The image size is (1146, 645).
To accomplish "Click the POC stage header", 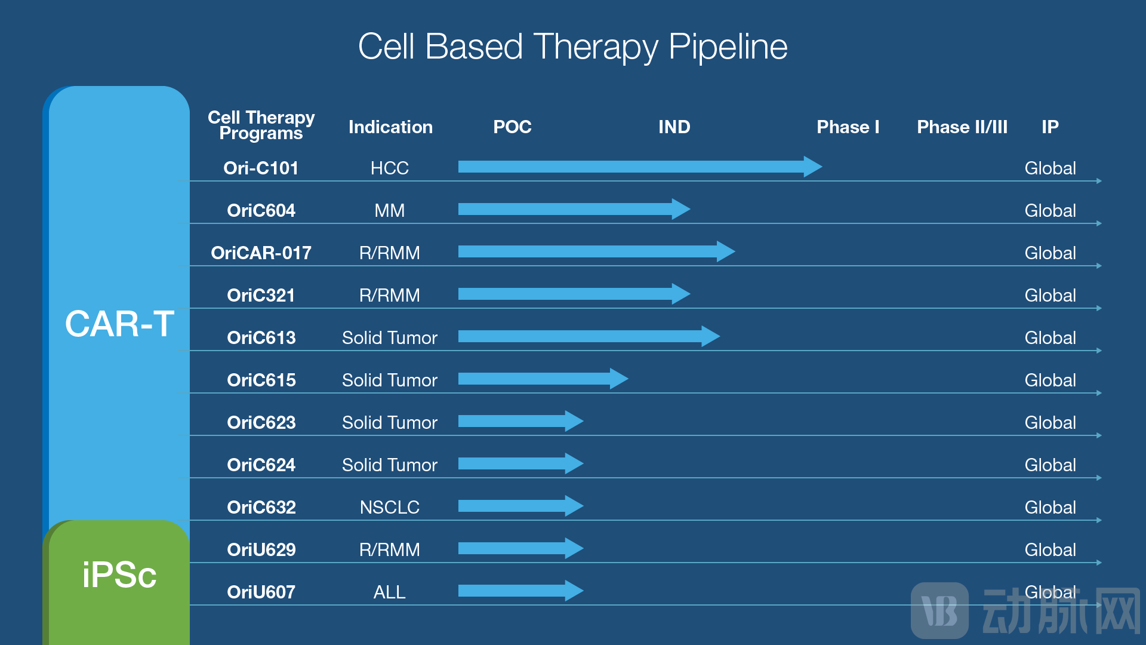I will tap(512, 127).
